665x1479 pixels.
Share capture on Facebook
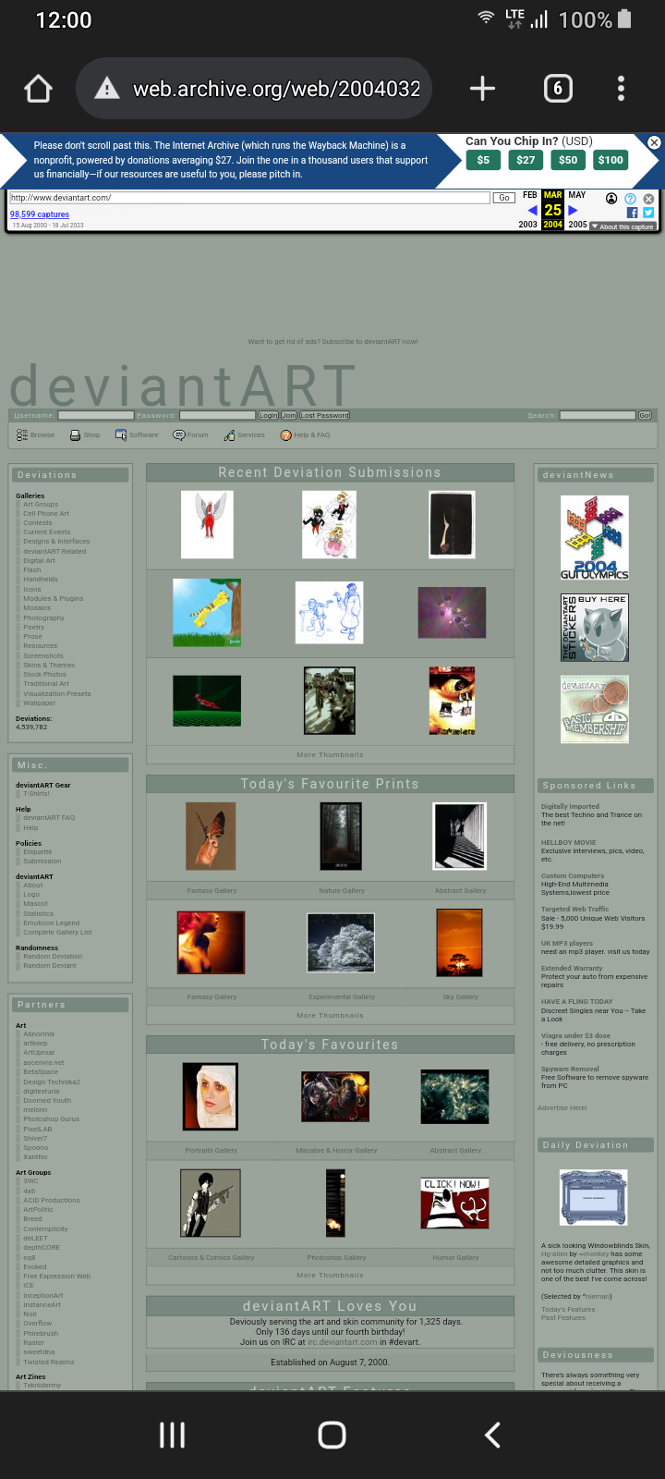[633, 213]
